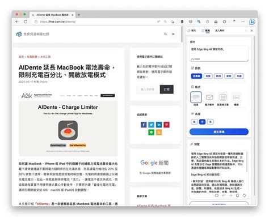This screenshot has width=269, height=222.
Task: Add this page to favorites with the star icon
Action: pos(173,22)
